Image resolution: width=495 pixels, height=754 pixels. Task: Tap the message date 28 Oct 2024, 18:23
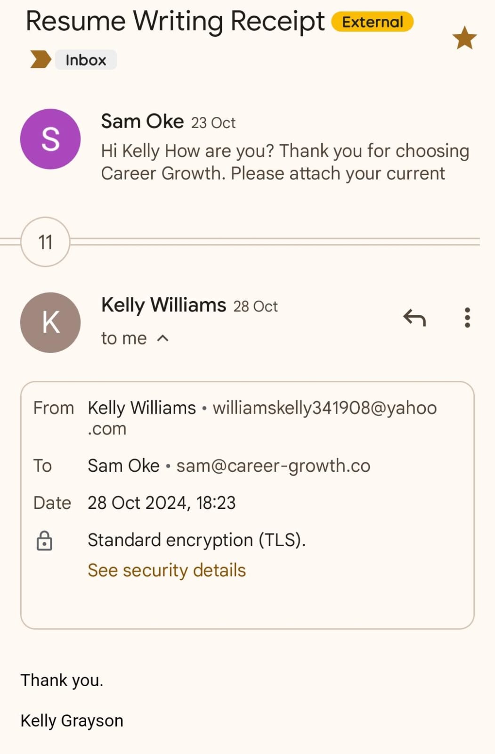click(162, 503)
